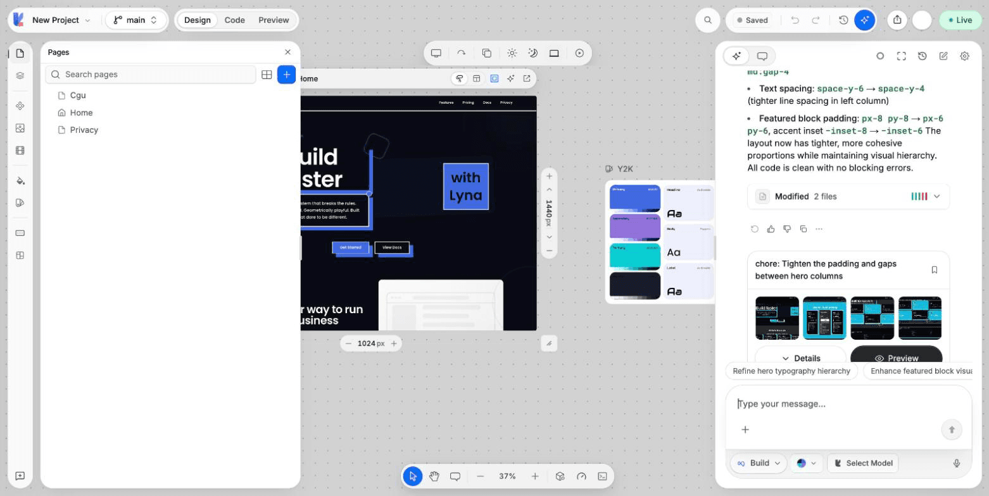Click Refine hero typography hierarchy suggestion
The image size is (989, 496).
(791, 371)
